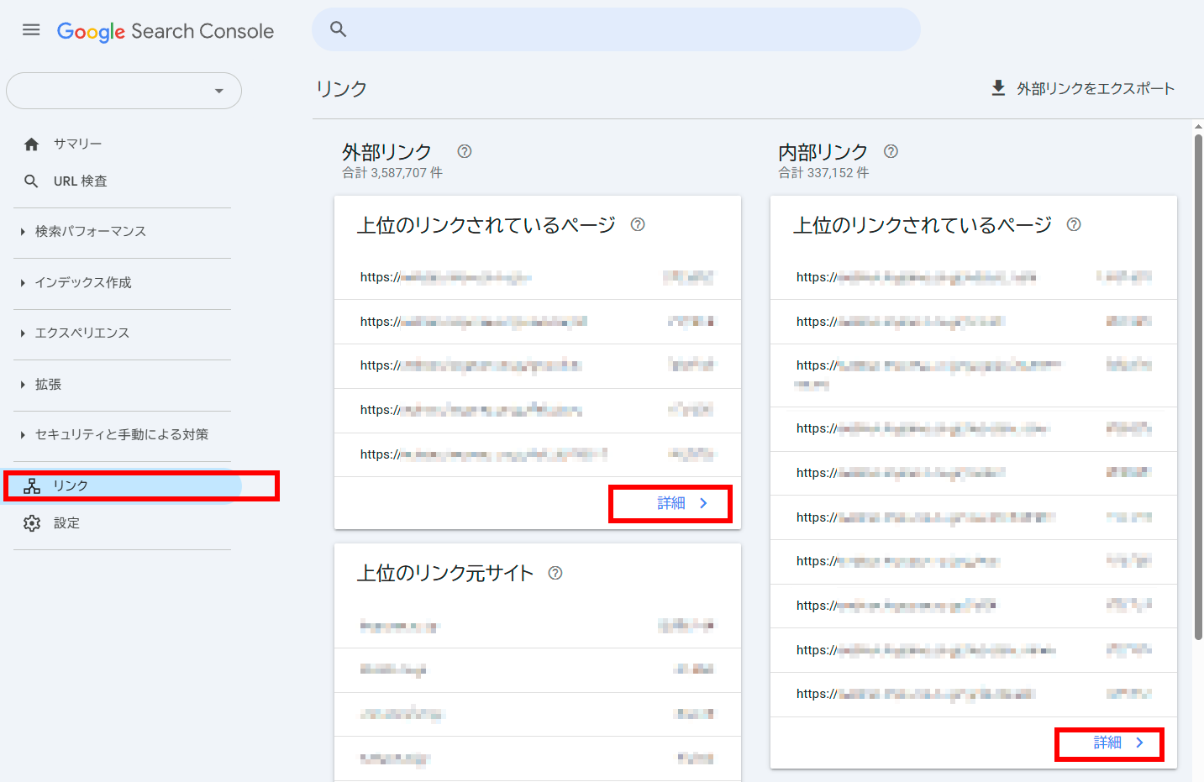The width and height of the screenshot is (1204, 782).
Task: Open 詳細 for internal top linked pages
Action: click(x=1117, y=743)
